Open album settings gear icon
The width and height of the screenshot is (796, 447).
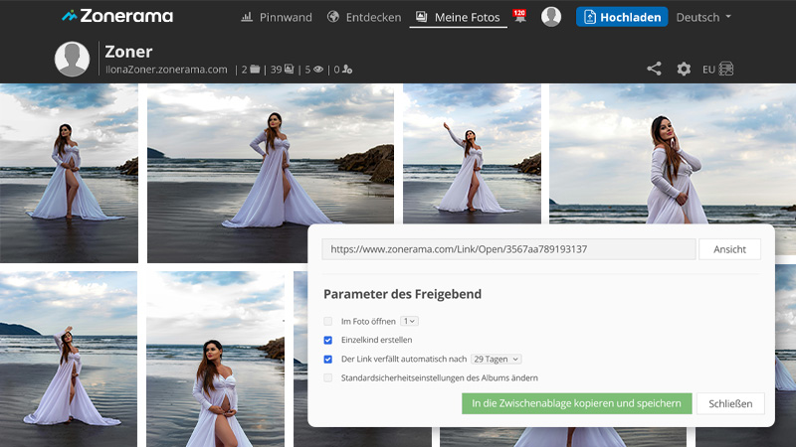click(x=684, y=69)
